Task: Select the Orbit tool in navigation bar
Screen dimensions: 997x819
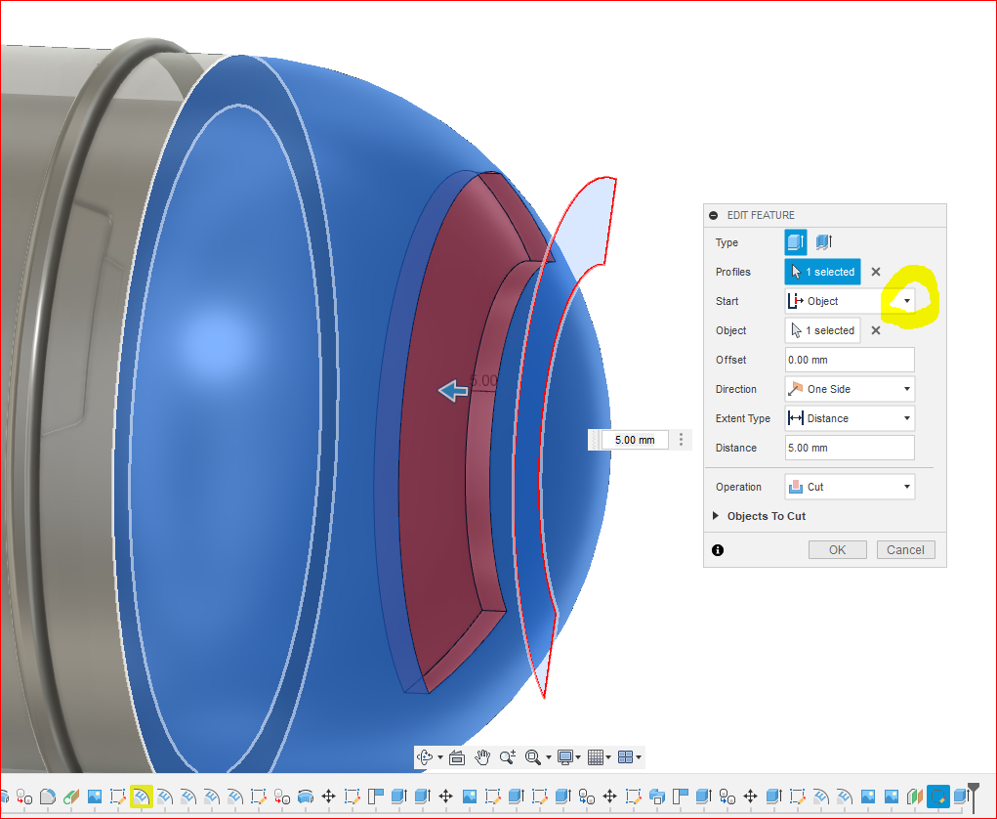Action: (x=425, y=757)
